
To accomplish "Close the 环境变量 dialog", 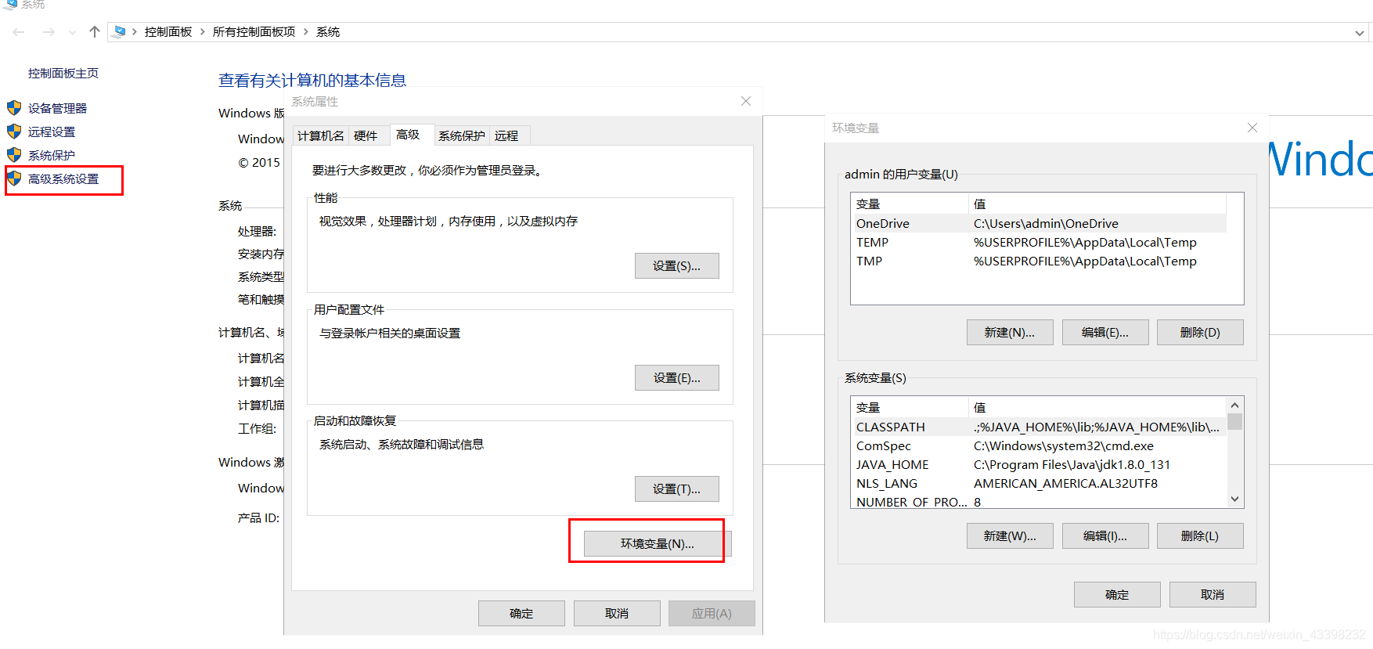I will [1252, 128].
